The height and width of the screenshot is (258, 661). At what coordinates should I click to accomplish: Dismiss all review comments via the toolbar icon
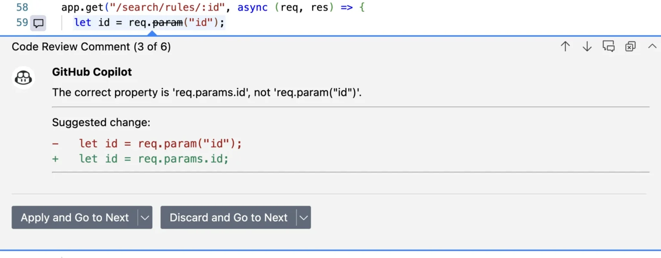coord(630,46)
